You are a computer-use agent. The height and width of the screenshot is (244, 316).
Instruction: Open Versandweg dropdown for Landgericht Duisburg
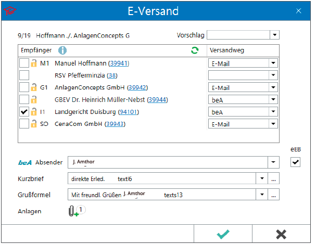273,112
